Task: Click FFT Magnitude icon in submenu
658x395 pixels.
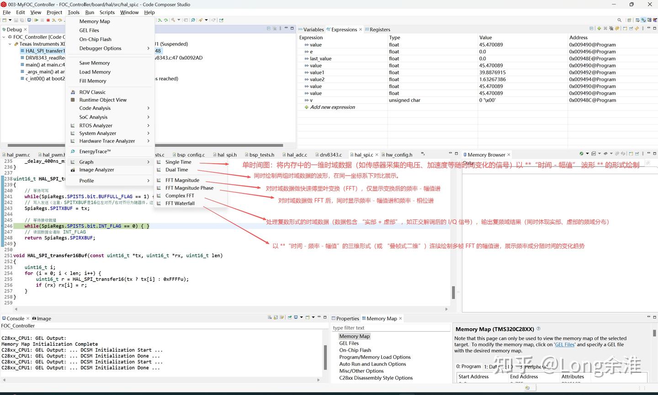Action: tap(159, 180)
